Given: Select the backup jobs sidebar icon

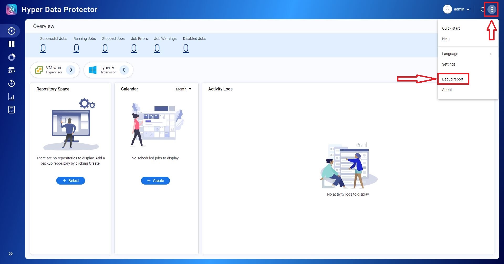Looking at the screenshot, I should pyautogui.click(x=12, y=70).
